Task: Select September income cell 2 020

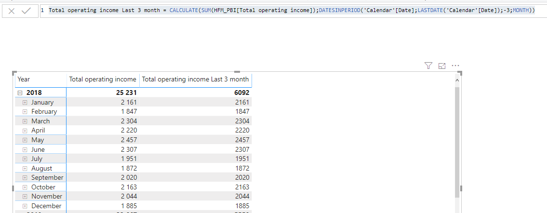Action: (128, 177)
